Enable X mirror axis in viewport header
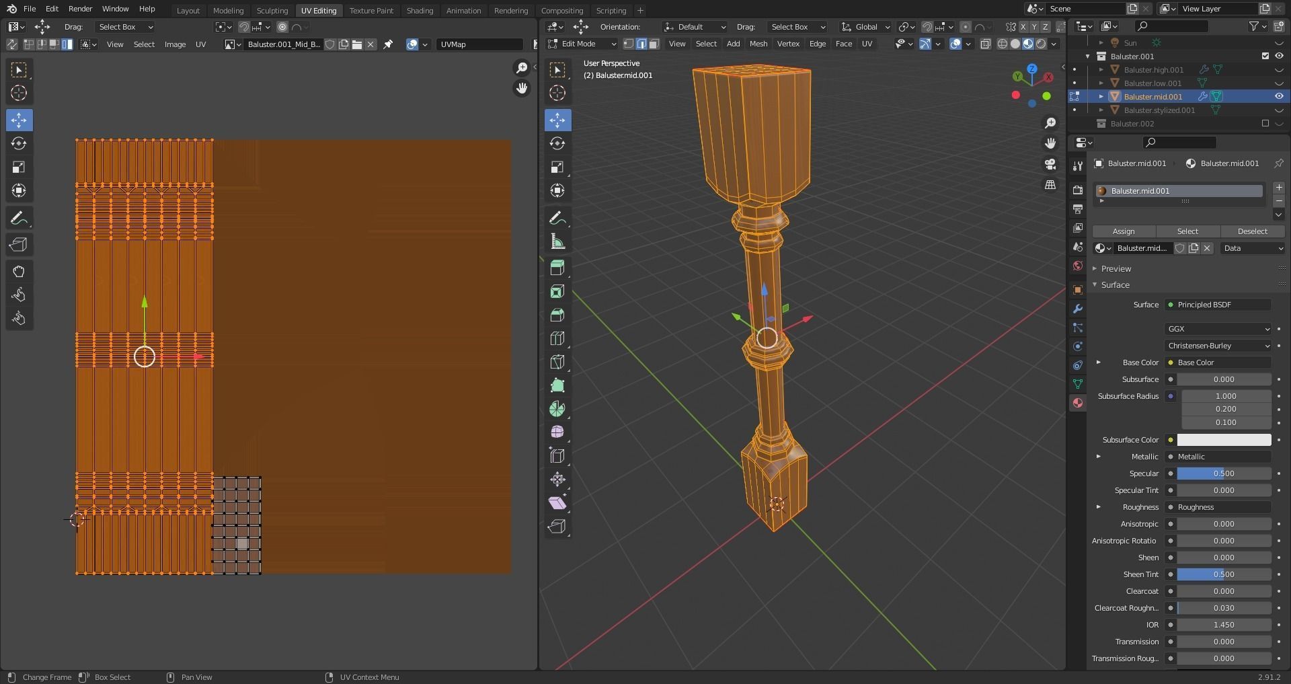Screen dimensions: 1291x684 click(x=1023, y=27)
